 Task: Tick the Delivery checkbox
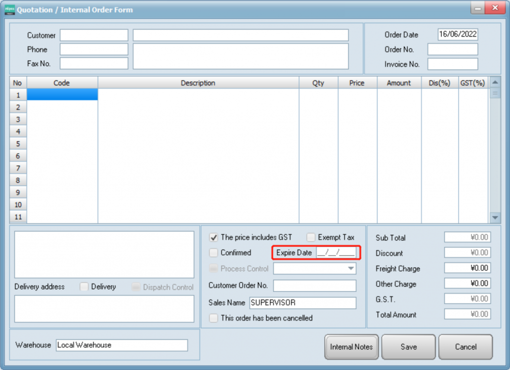click(84, 287)
